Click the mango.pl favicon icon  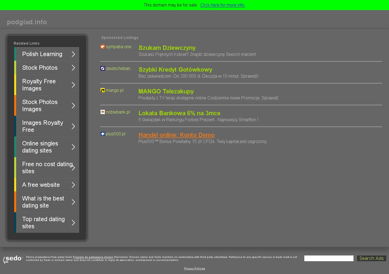pyautogui.click(x=103, y=90)
